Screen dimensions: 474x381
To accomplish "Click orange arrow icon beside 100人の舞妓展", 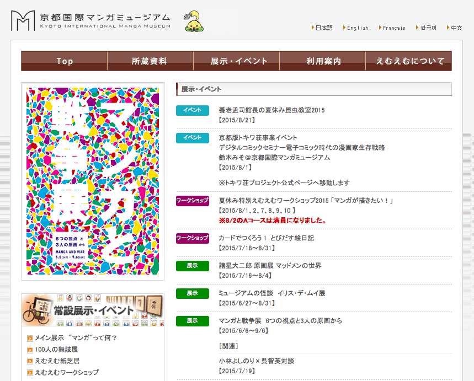I will coord(30,350).
